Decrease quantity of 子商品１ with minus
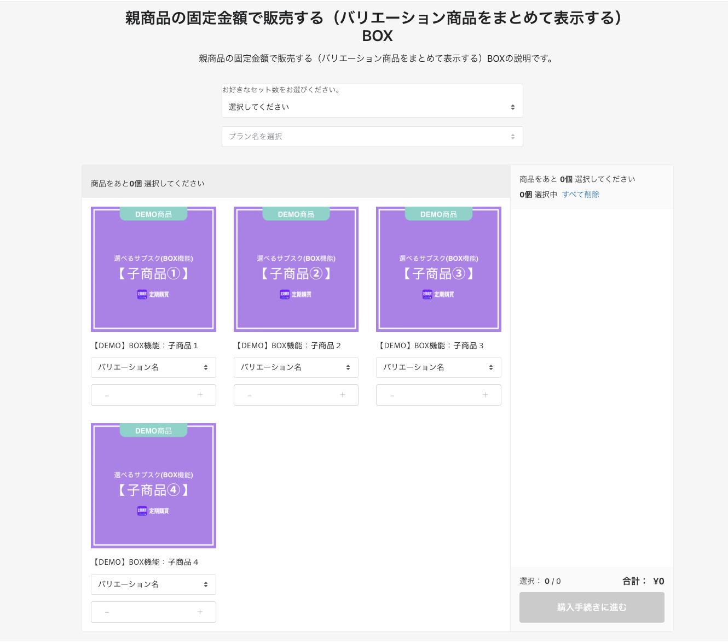The height and width of the screenshot is (644, 728). [107, 395]
